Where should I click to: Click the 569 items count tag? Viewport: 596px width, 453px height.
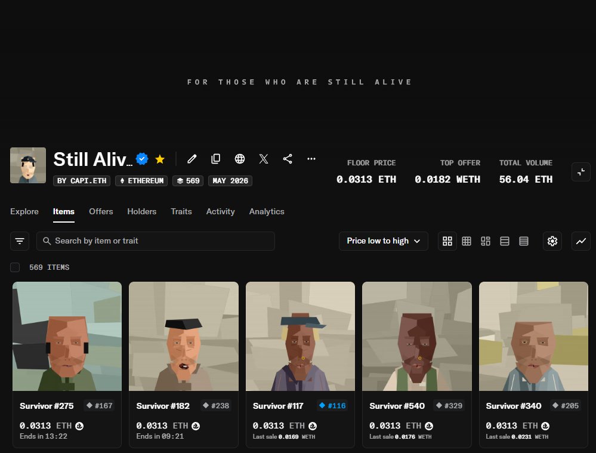click(x=188, y=181)
